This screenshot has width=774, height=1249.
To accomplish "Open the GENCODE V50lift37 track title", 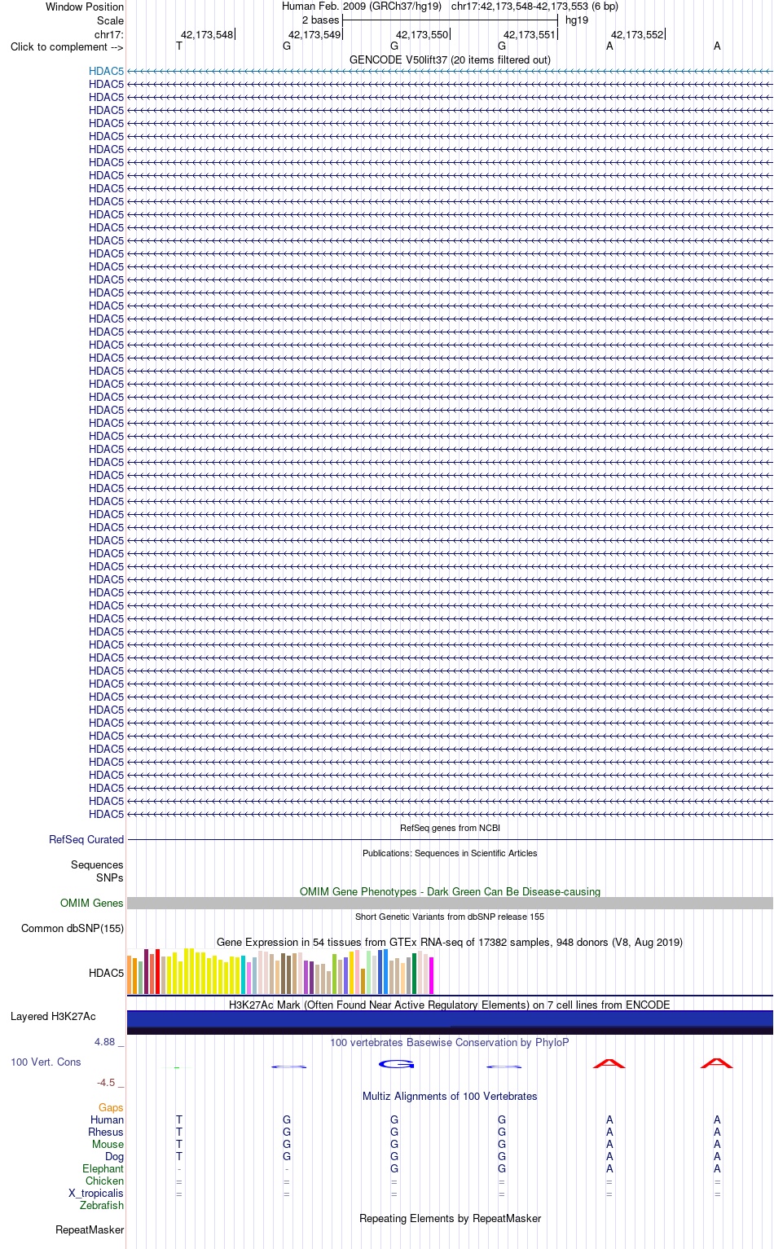I will (x=450, y=59).
